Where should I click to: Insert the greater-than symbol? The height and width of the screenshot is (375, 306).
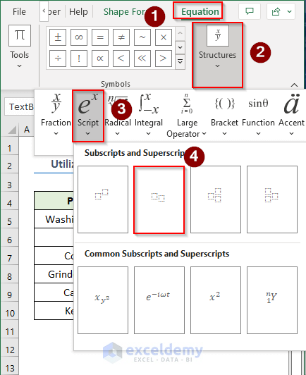164,58
